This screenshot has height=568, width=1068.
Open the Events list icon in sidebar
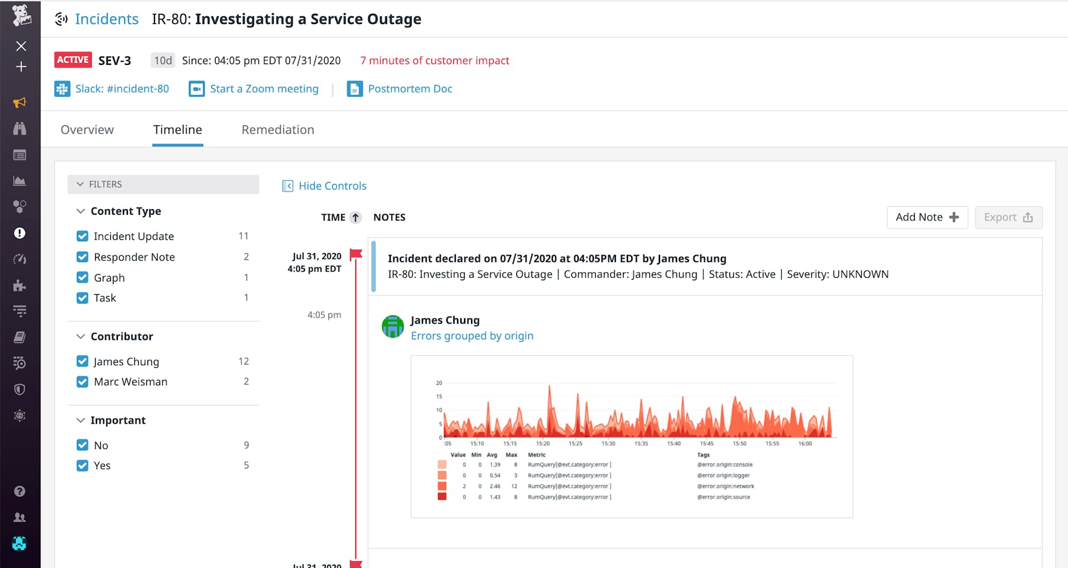point(21,154)
